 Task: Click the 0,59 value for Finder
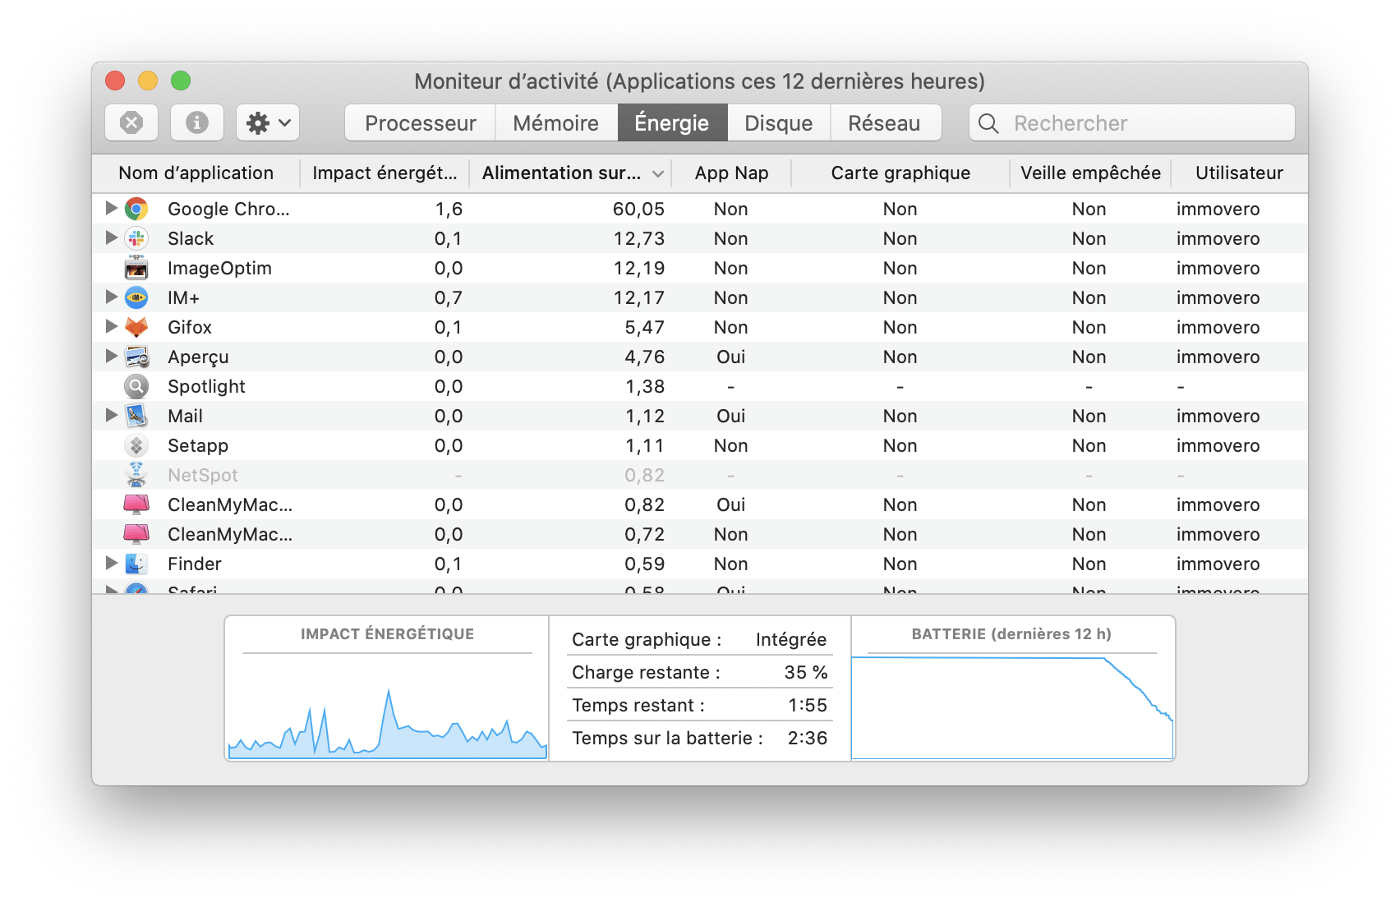[644, 564]
